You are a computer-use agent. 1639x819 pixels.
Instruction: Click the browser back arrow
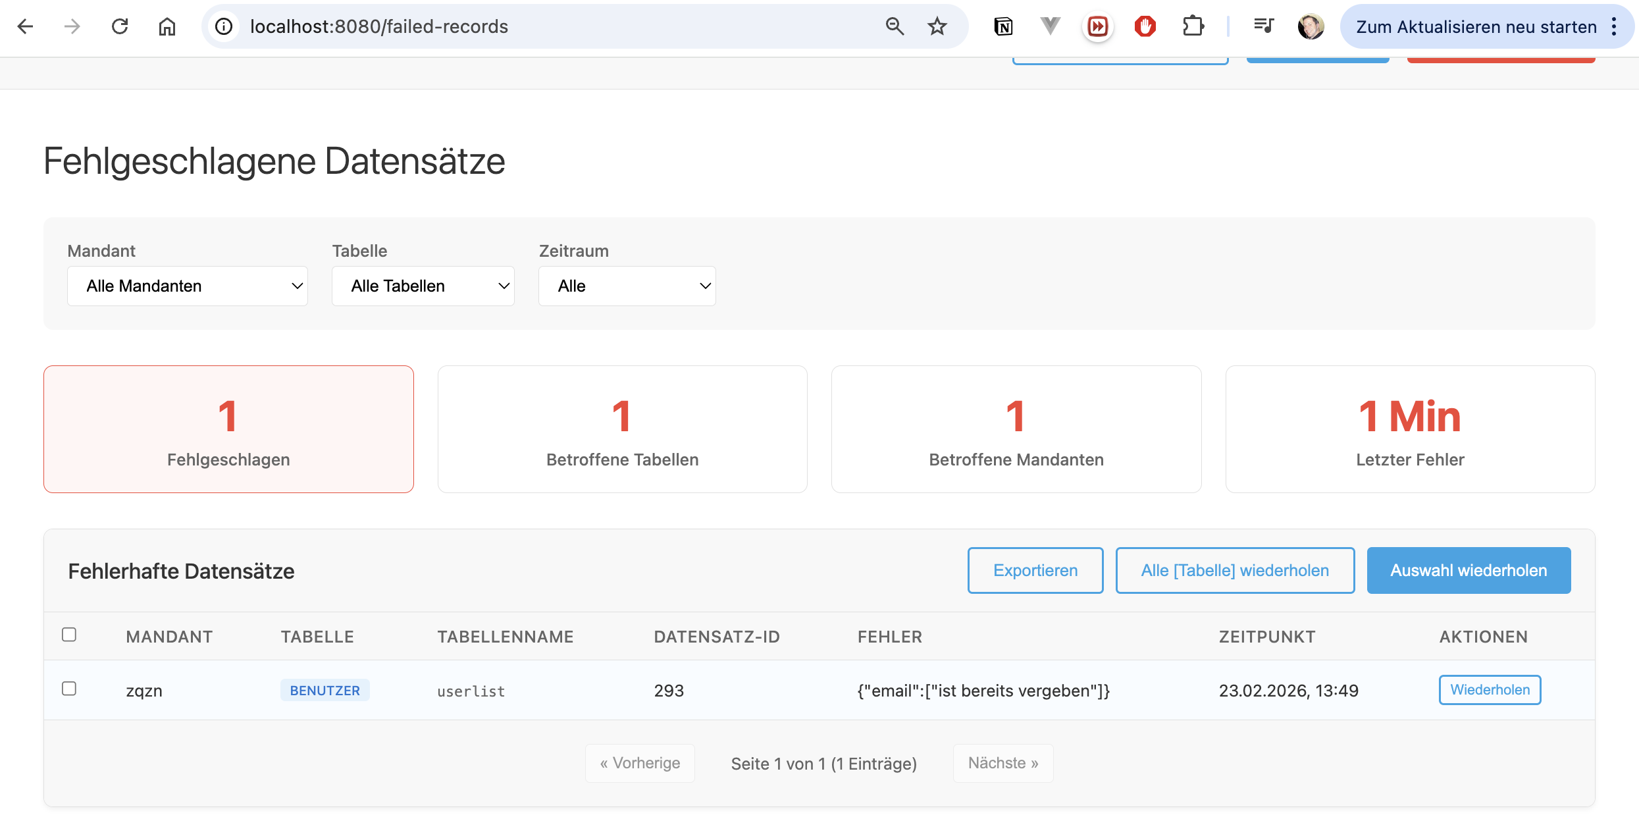[x=25, y=26]
